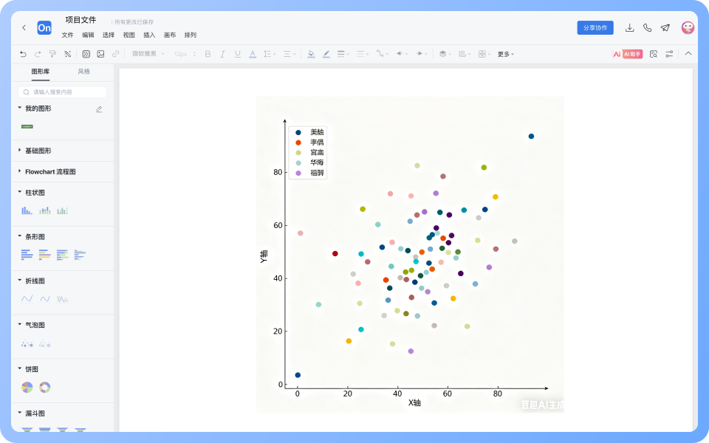This screenshot has width=709, height=443.
Task: Download the file using download icon
Action: click(629, 28)
